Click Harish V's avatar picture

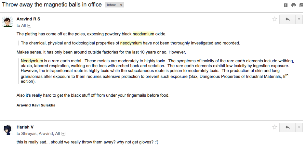pyautogui.click(x=7, y=130)
